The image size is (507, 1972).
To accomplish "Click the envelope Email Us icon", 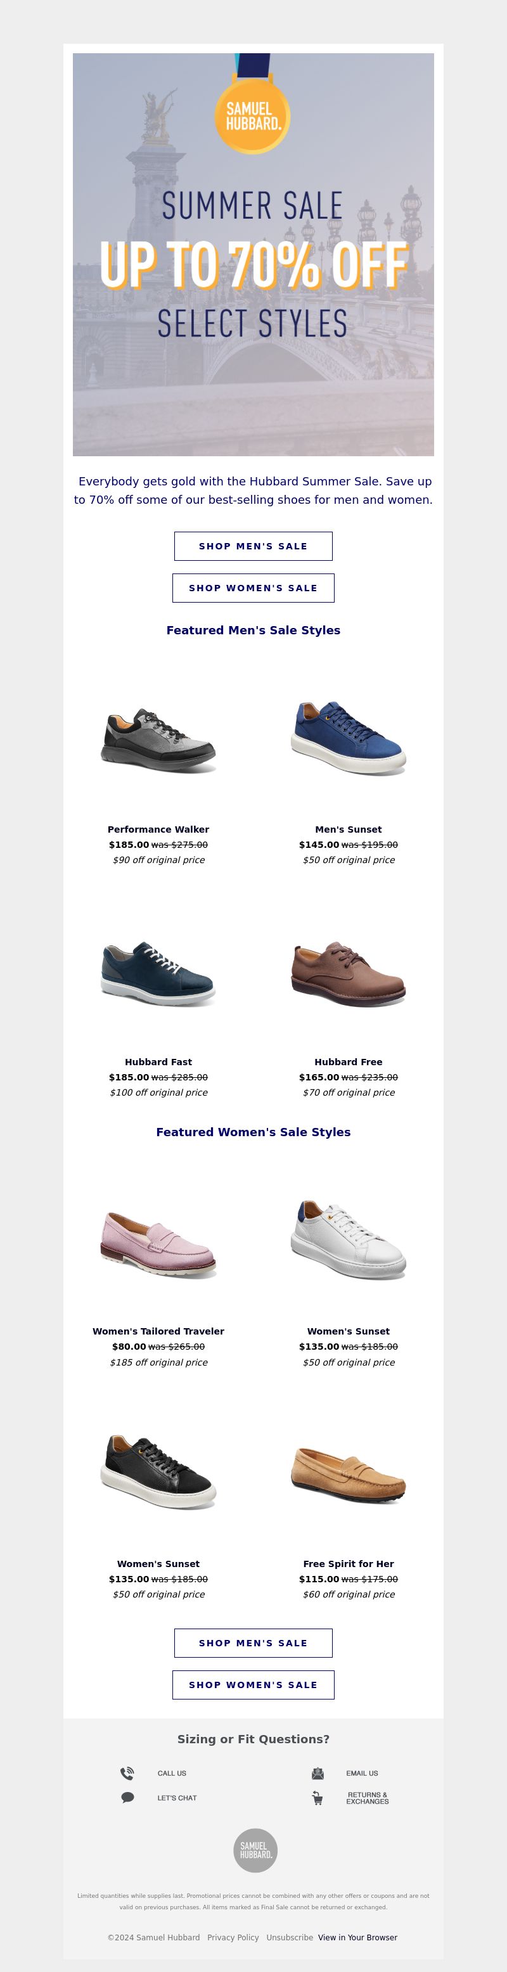I will pyautogui.click(x=318, y=1773).
